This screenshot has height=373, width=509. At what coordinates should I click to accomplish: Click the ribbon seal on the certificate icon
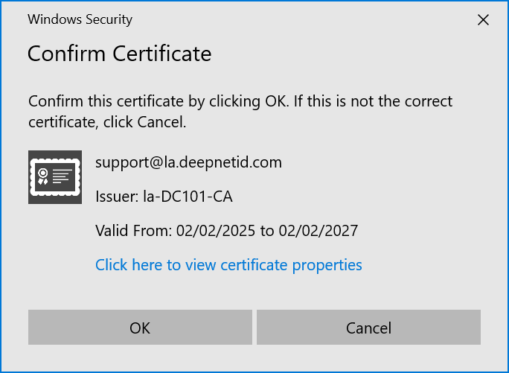point(43,176)
